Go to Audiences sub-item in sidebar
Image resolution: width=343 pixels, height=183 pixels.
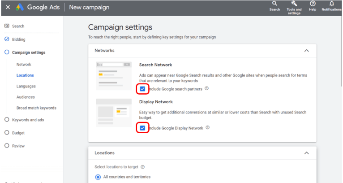[26, 97]
